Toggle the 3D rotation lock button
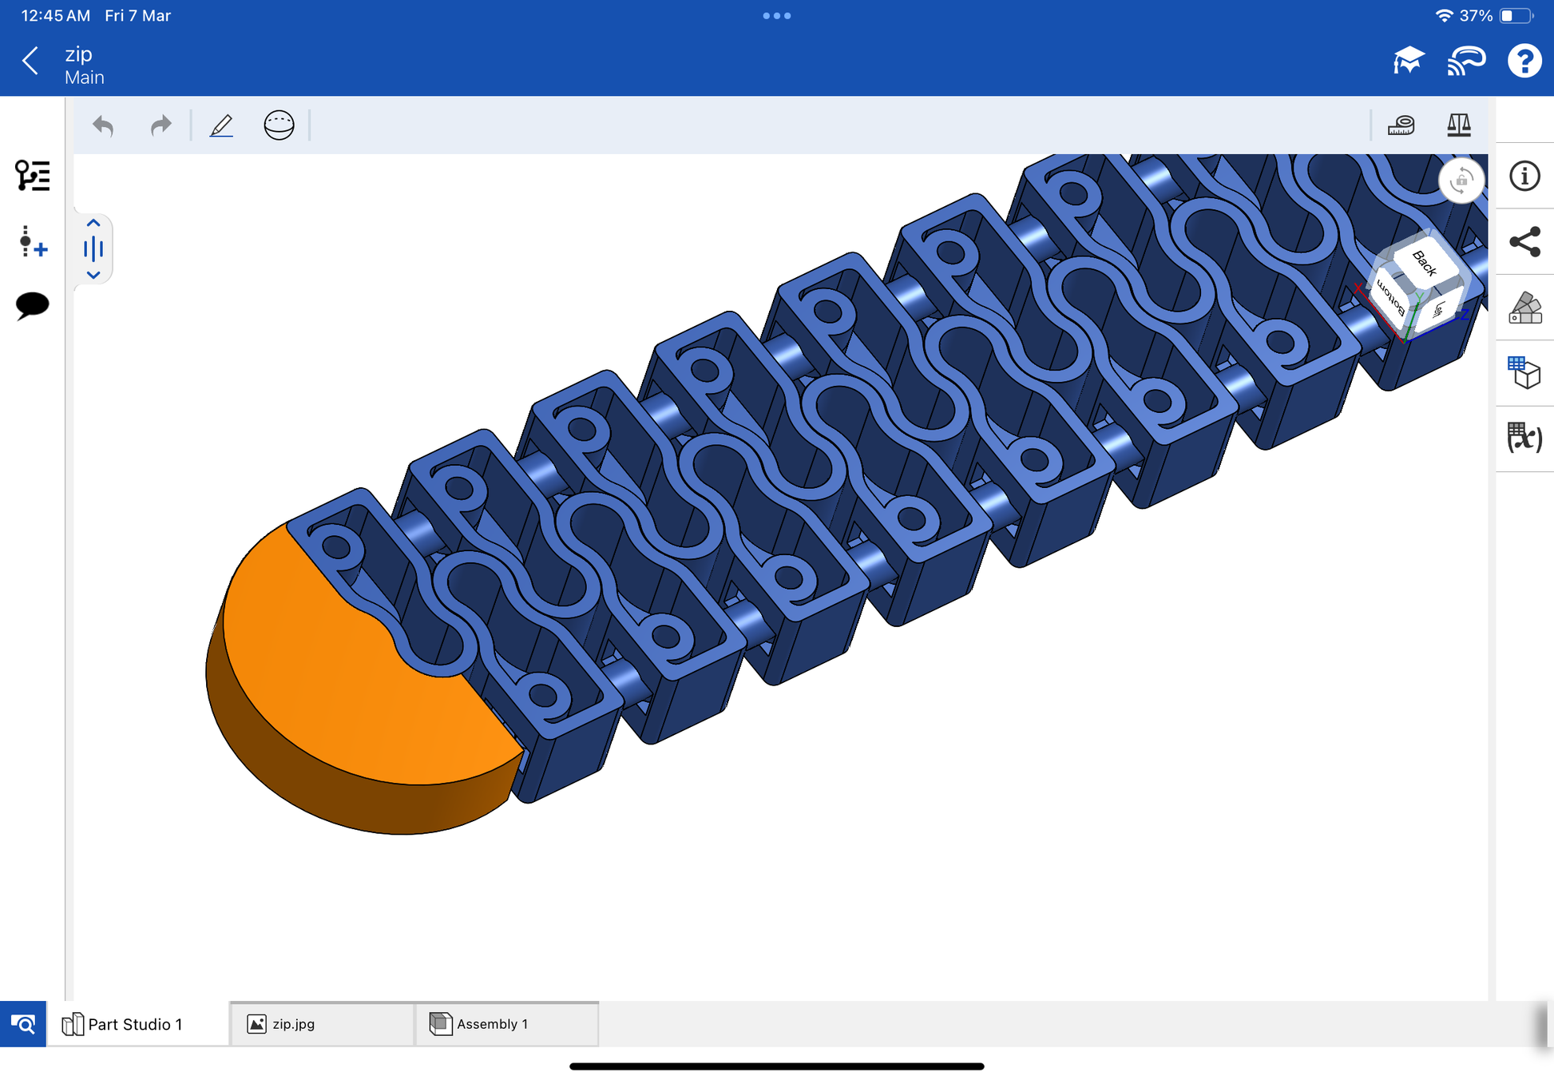 point(1461,181)
